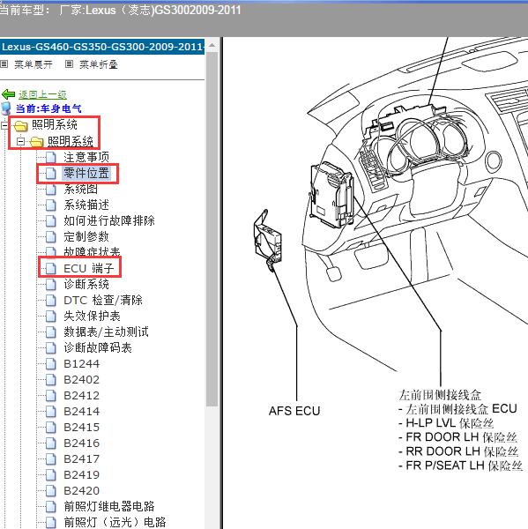The height and width of the screenshot is (529, 528).
Task: Select top-level 照明系统 folder label
Action: click(55, 125)
